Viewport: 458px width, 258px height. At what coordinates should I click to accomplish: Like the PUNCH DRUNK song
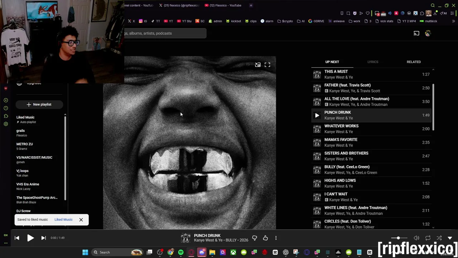pyautogui.click(x=265, y=238)
